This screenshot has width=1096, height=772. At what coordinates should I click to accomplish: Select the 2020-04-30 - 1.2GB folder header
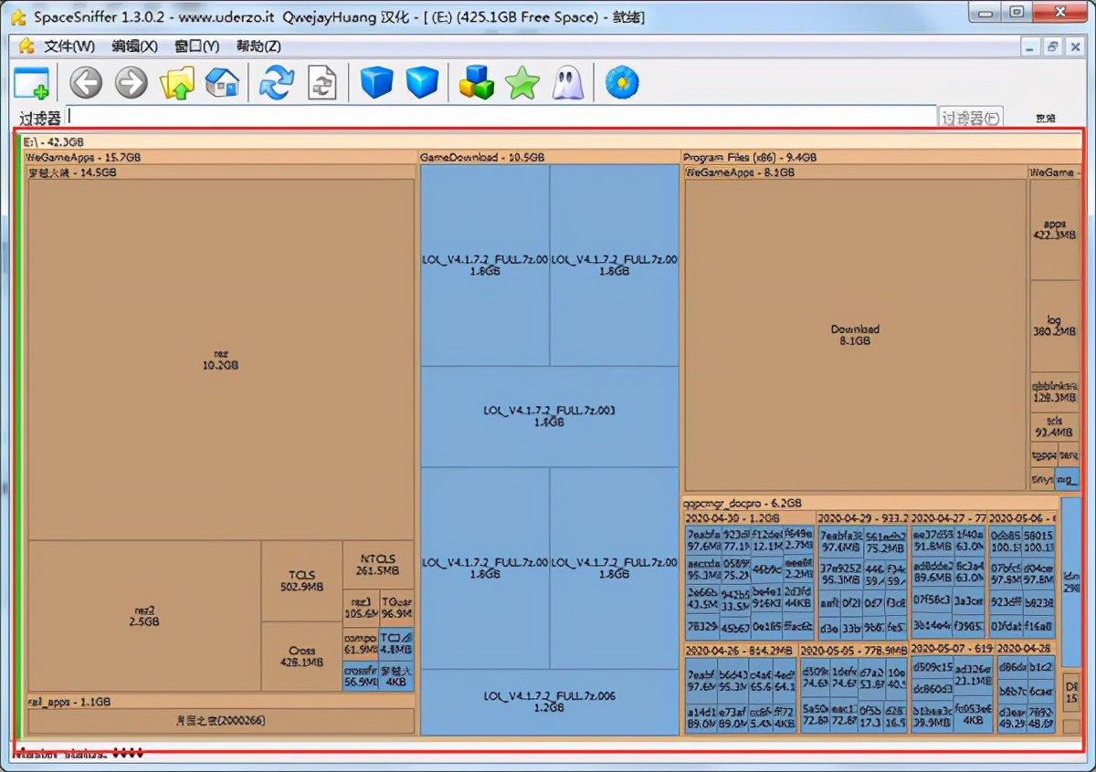tap(748, 517)
